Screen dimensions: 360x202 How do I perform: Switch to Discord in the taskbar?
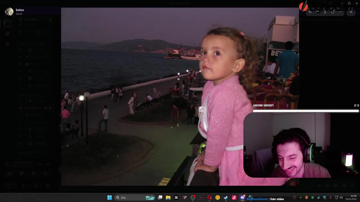point(242,198)
